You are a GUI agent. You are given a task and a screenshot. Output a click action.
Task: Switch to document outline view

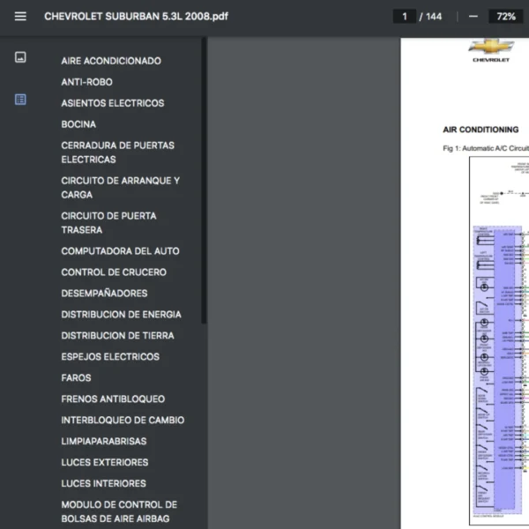(20, 100)
